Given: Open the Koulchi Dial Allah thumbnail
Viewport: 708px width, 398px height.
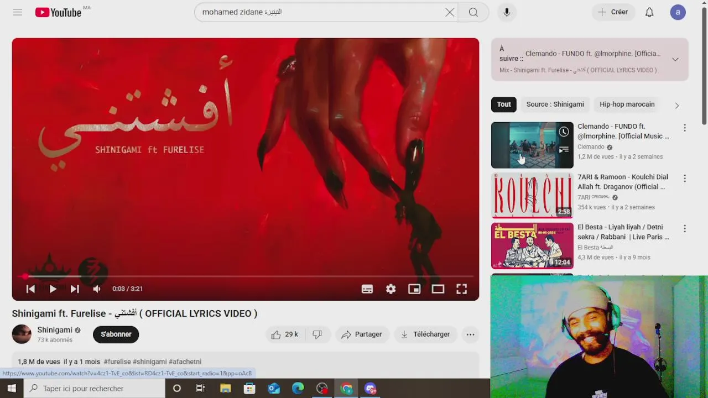Looking at the screenshot, I should [532, 195].
